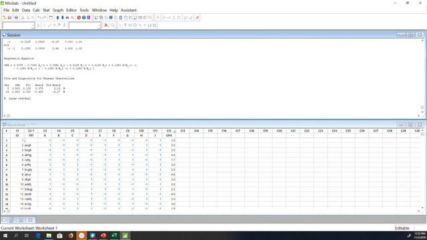Screen dimensions: 427x240
Task: Click the magnifier zoom icon in second toolbar
Action: tap(113, 25)
